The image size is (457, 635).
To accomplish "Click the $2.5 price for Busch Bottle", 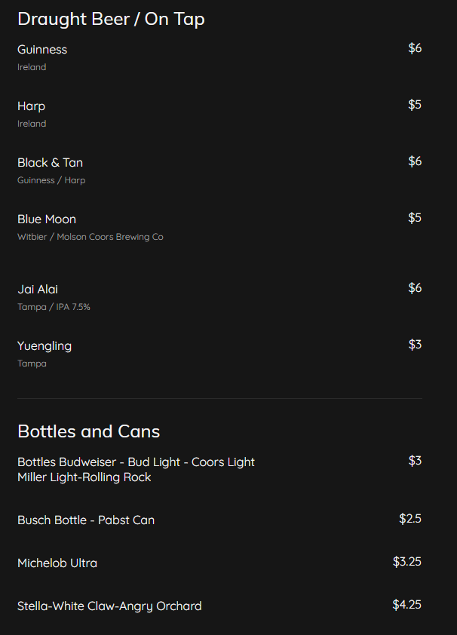I will pyautogui.click(x=410, y=519).
